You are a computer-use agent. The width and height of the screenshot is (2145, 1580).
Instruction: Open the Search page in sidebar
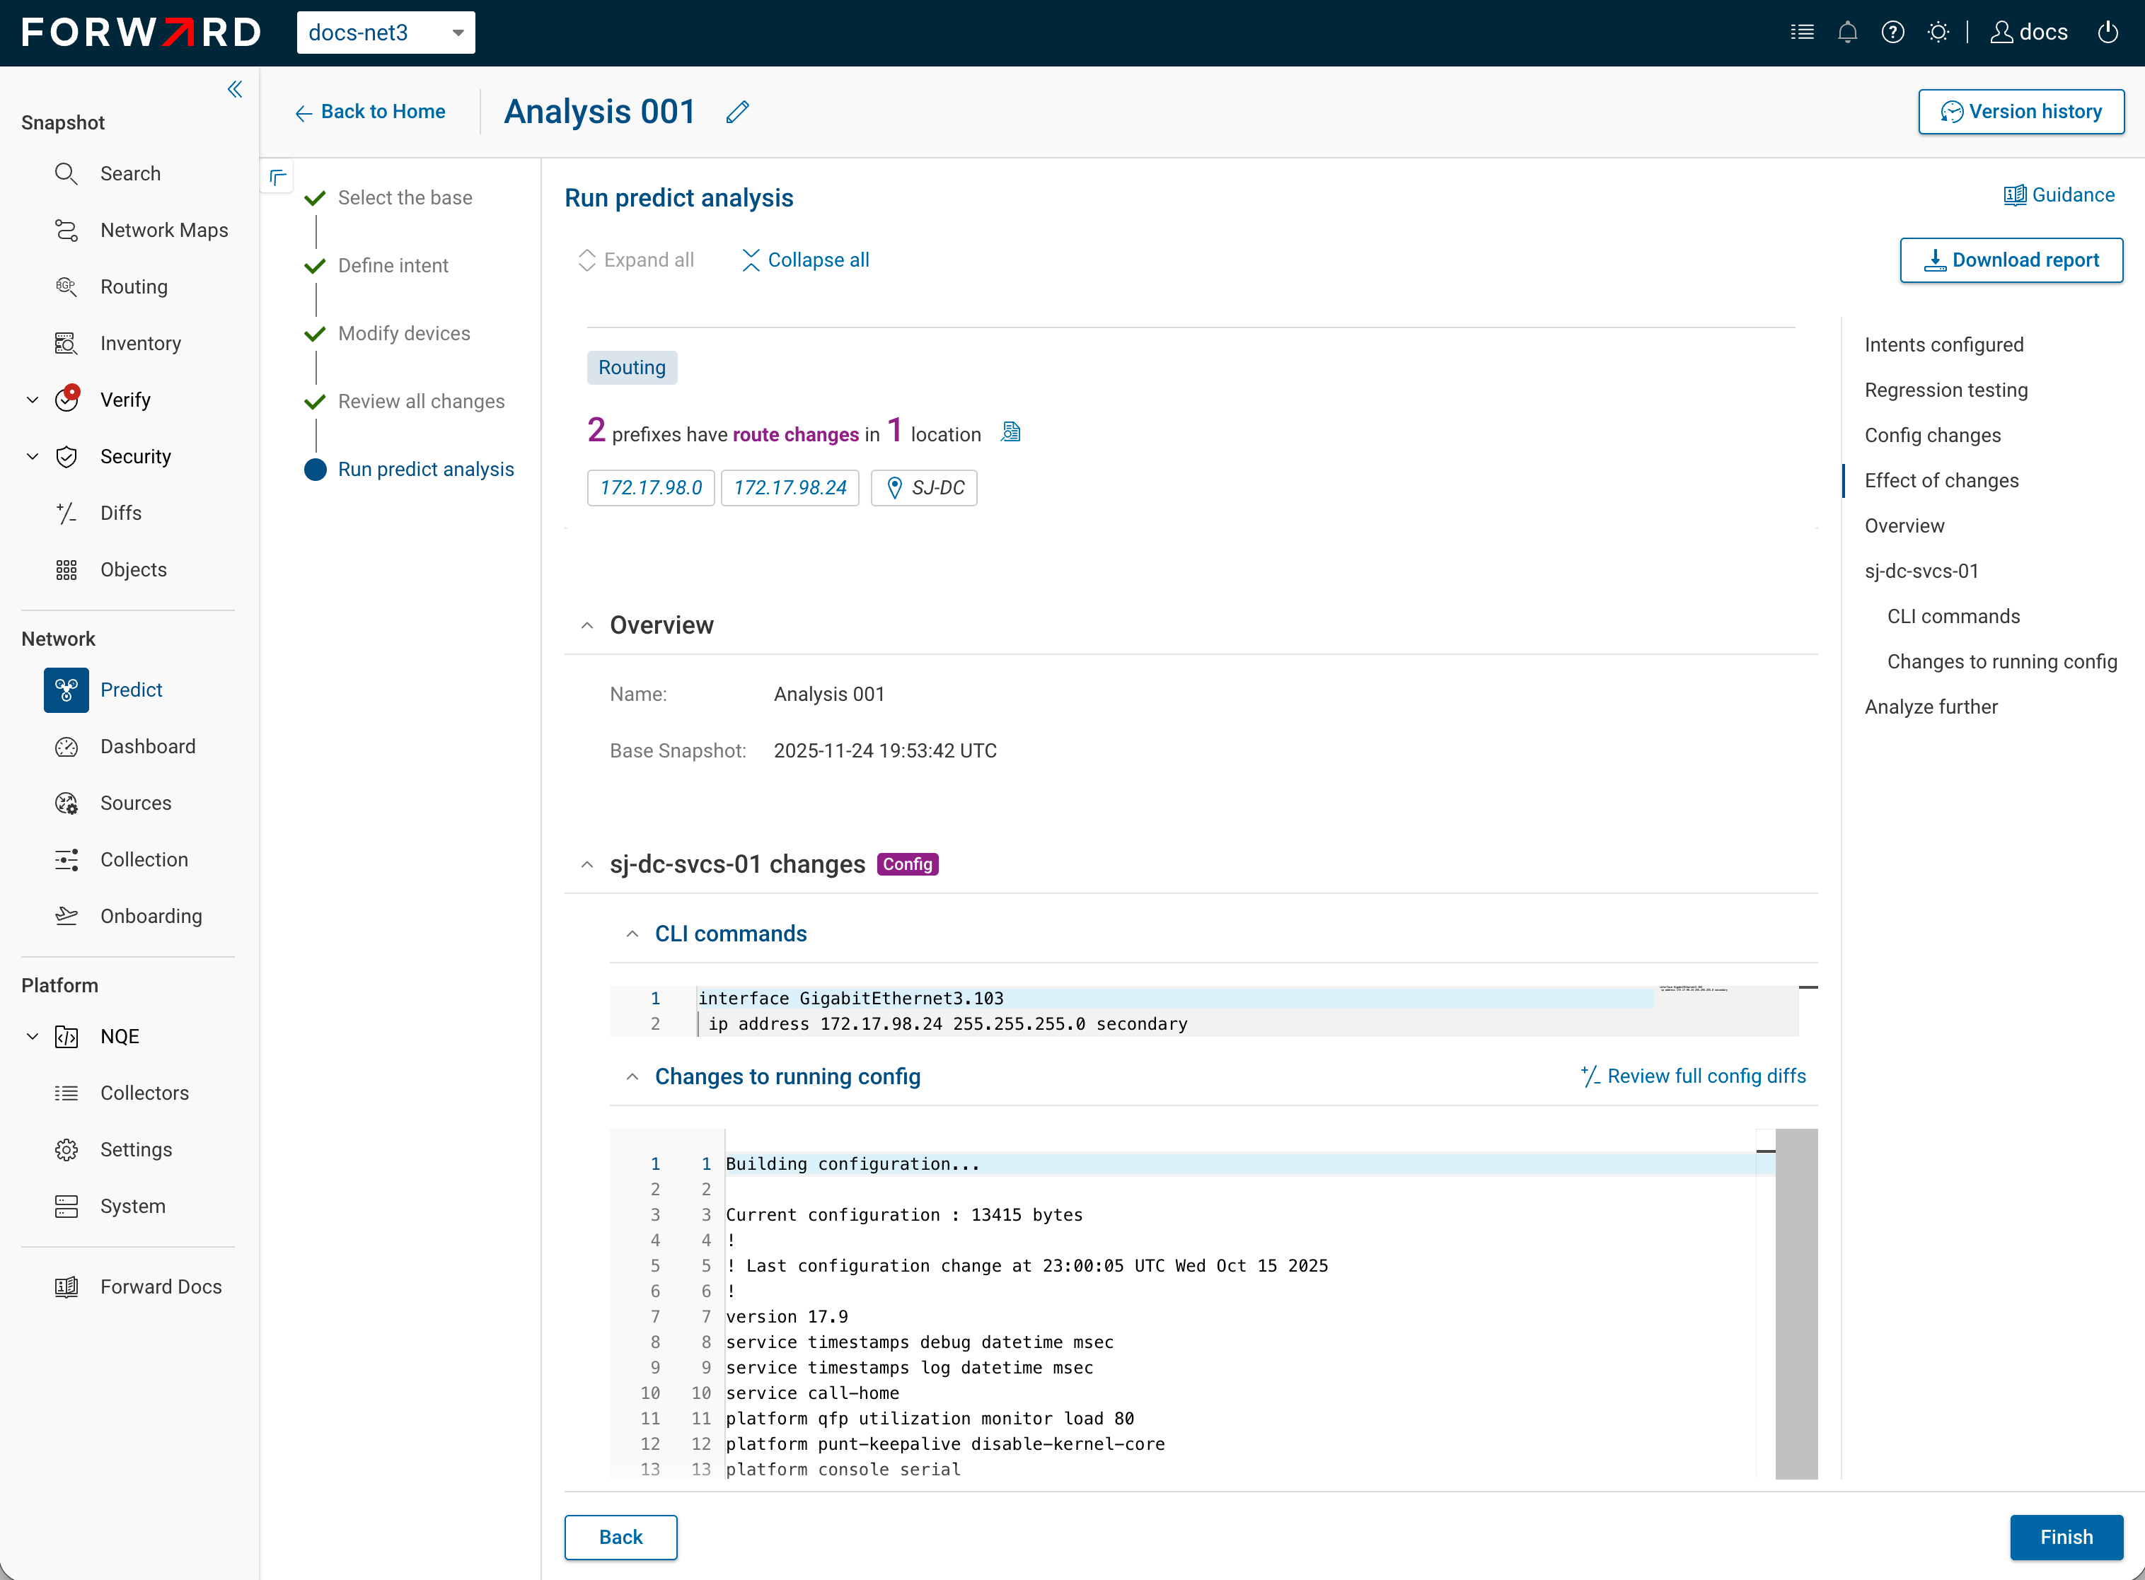coord(130,173)
